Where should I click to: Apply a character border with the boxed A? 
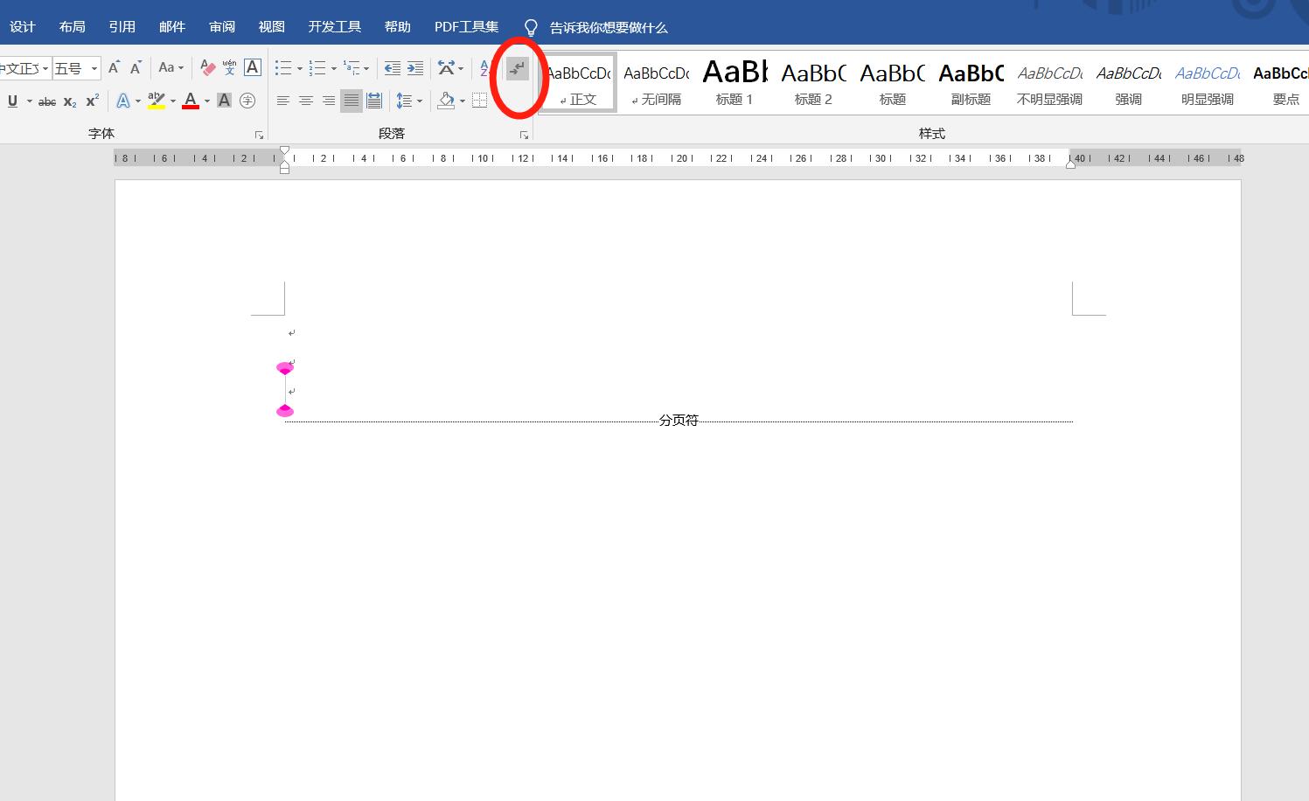[x=252, y=68]
